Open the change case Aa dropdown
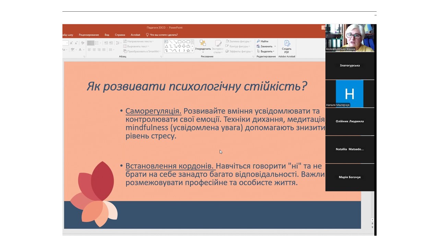Image resolution: width=439 pixels, height=247 pixels. (x=65, y=50)
